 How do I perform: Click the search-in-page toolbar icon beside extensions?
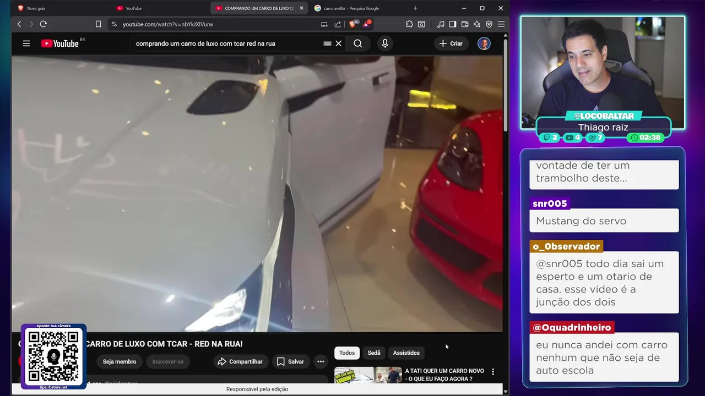pos(421,24)
